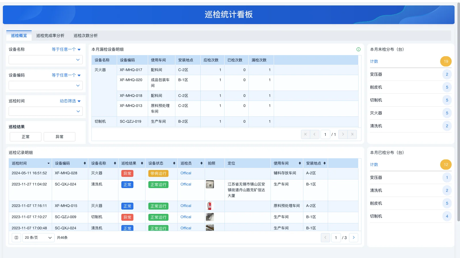The width and height of the screenshot is (460, 258).
Task: Click the next-page arrow below 巡检记录明细
Action: pyautogui.click(x=354, y=237)
